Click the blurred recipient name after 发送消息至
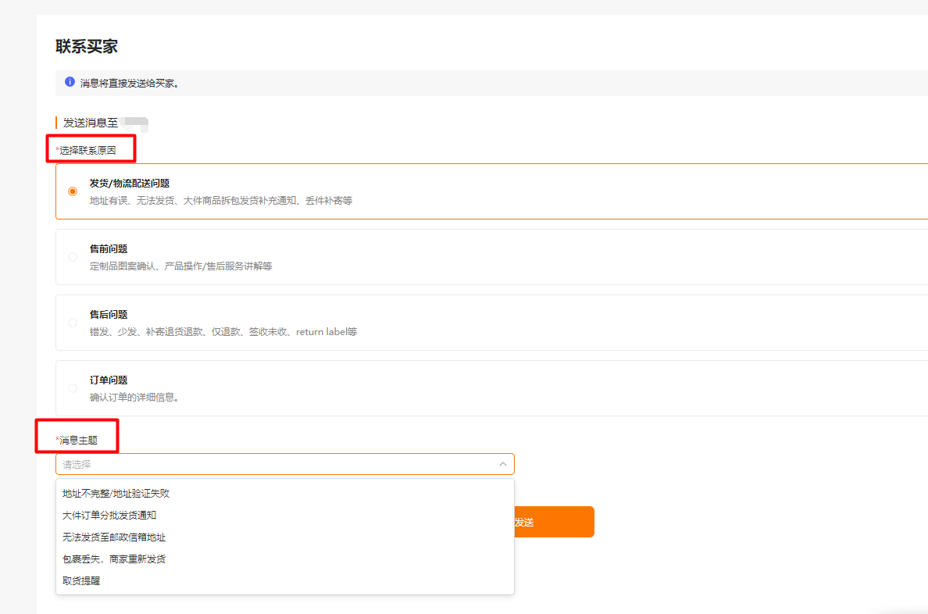The width and height of the screenshot is (928, 614). (x=136, y=123)
